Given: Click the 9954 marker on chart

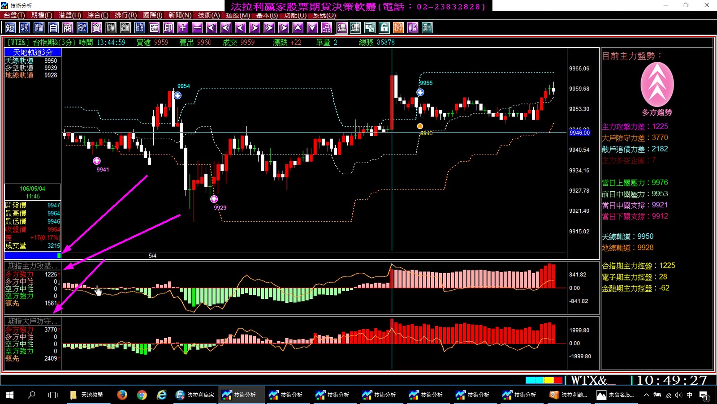Looking at the screenshot, I should [x=183, y=86].
